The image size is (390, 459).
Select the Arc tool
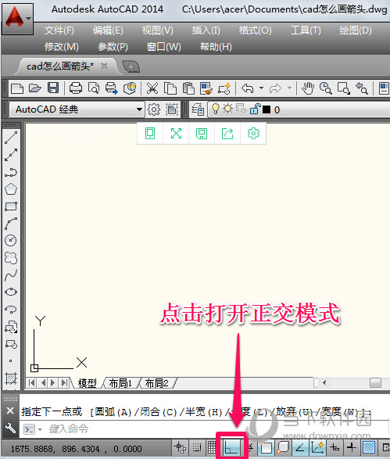pos(11,224)
